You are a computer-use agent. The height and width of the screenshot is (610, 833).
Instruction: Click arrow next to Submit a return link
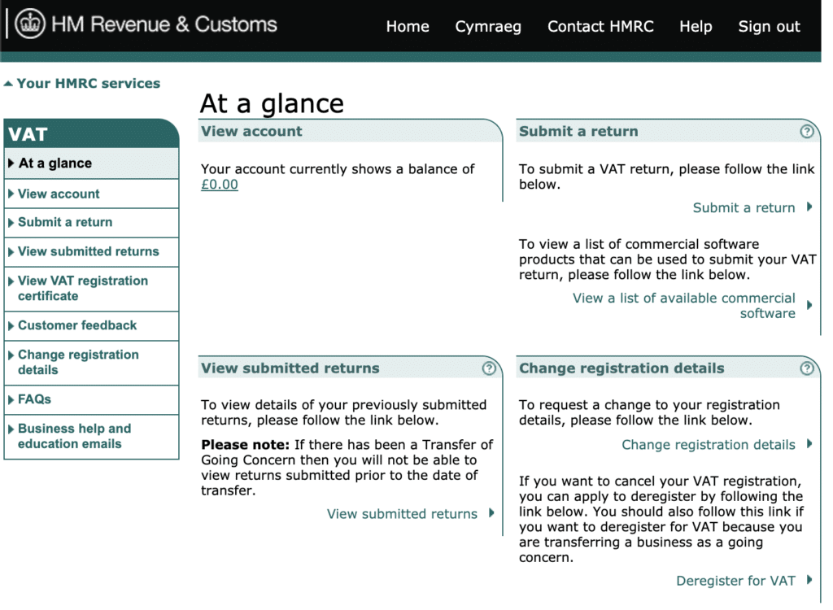tap(809, 207)
